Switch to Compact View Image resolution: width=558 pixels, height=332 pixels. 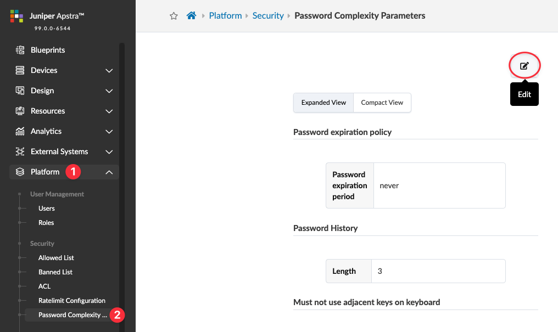(382, 103)
